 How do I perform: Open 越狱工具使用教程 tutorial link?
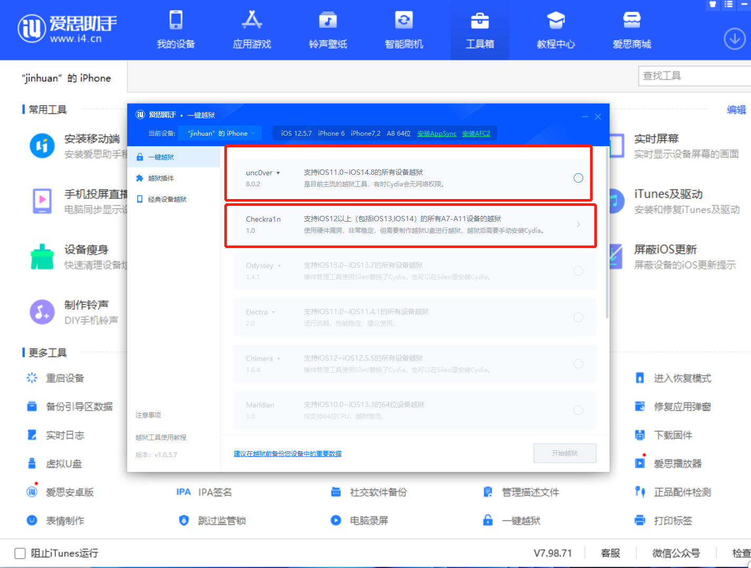[x=161, y=438]
